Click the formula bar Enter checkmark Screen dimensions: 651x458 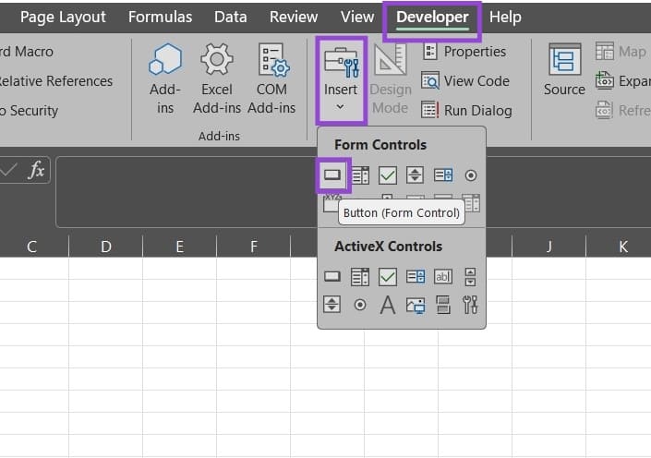8,170
